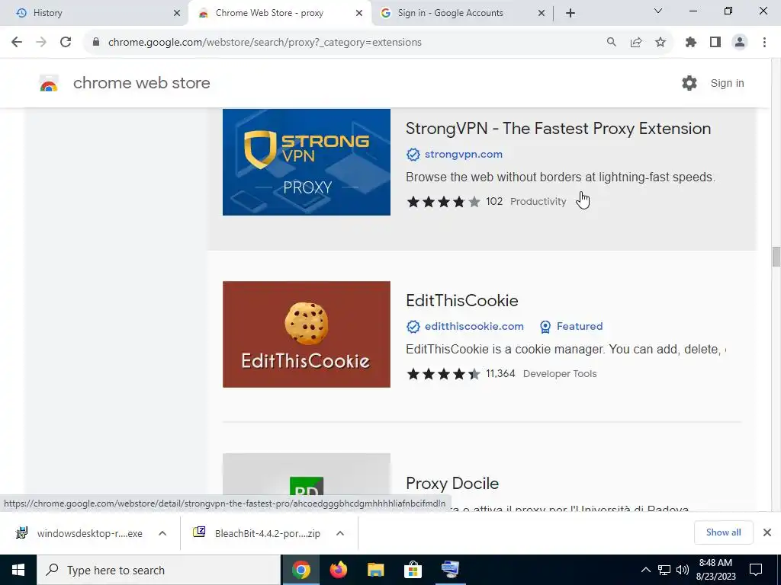The height and width of the screenshot is (585, 781).
Task: Click the chrome web store header title
Action: click(x=141, y=83)
